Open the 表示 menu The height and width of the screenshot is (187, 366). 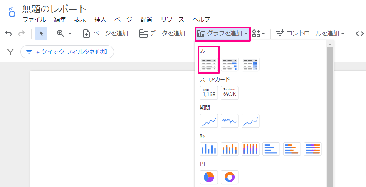point(80,20)
